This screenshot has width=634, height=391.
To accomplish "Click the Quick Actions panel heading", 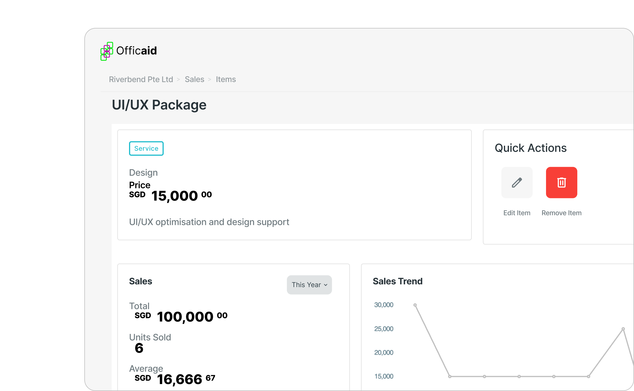I will click(x=530, y=148).
